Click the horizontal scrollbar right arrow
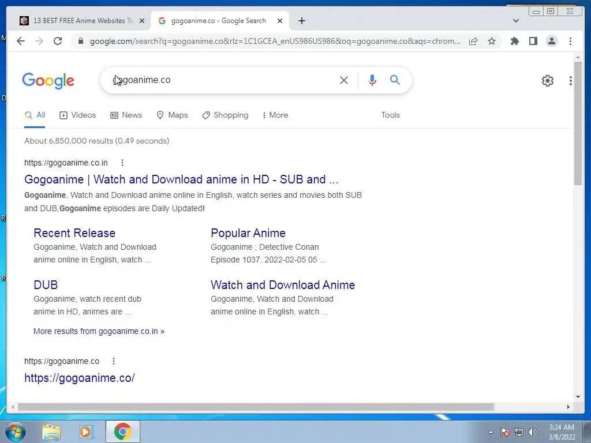 point(568,407)
